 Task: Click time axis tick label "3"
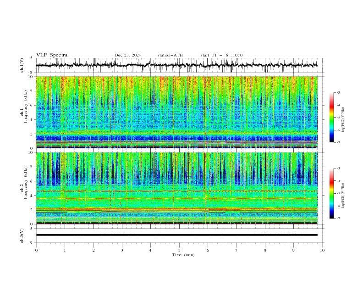(x=122, y=250)
